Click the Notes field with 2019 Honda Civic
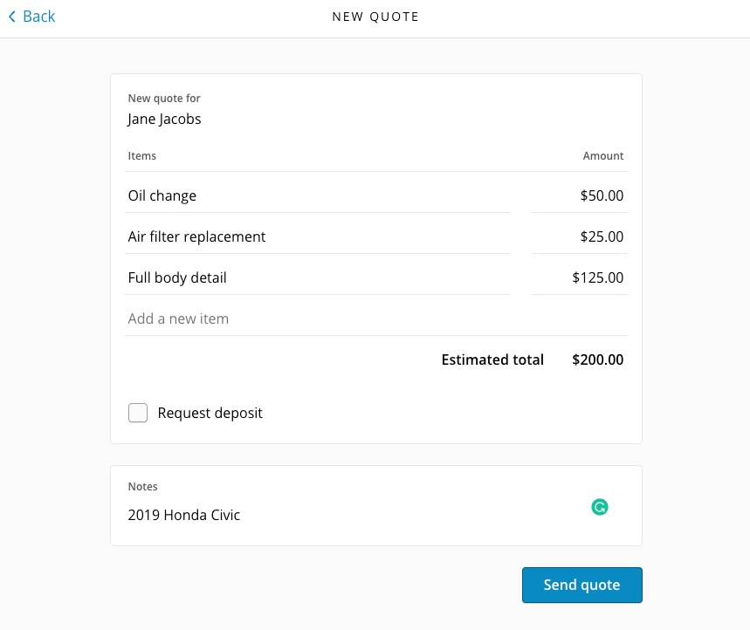Image resolution: width=750 pixels, height=630 pixels. pos(349,515)
